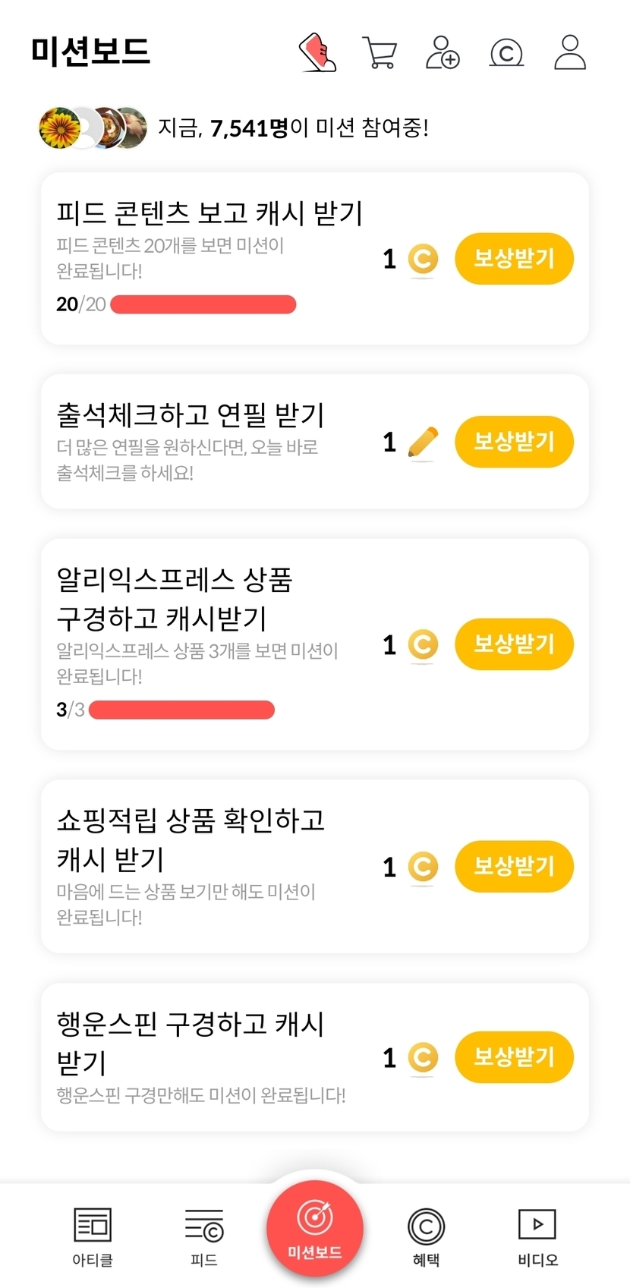Tap the pencil reward icon
630x1288 pixels.
coord(423,442)
